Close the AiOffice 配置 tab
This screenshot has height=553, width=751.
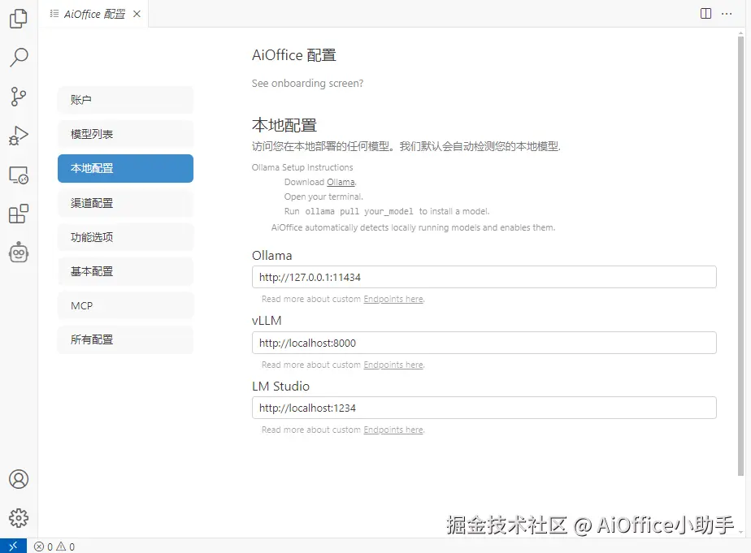137,14
